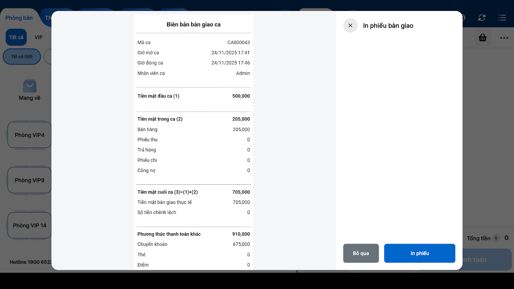Select the Tất cả area tab
This screenshot has width=514, height=289.
click(16, 37)
